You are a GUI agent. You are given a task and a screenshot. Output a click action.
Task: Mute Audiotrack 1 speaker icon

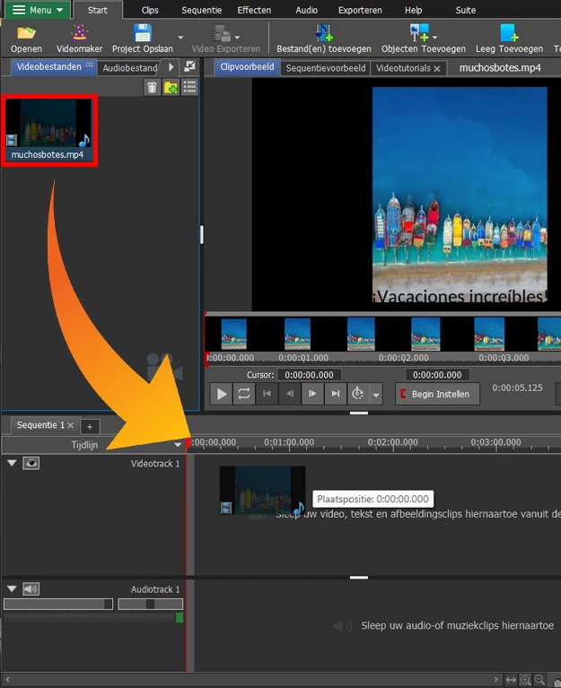(31, 588)
